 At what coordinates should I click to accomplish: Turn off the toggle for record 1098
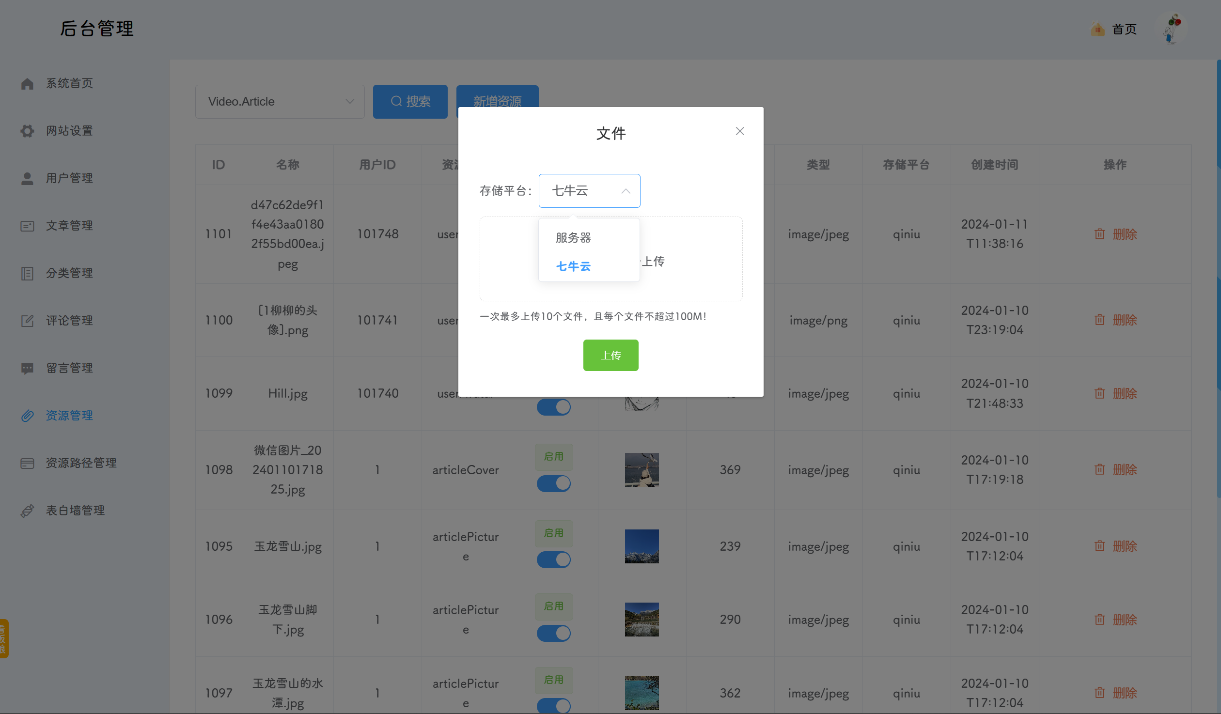554,483
